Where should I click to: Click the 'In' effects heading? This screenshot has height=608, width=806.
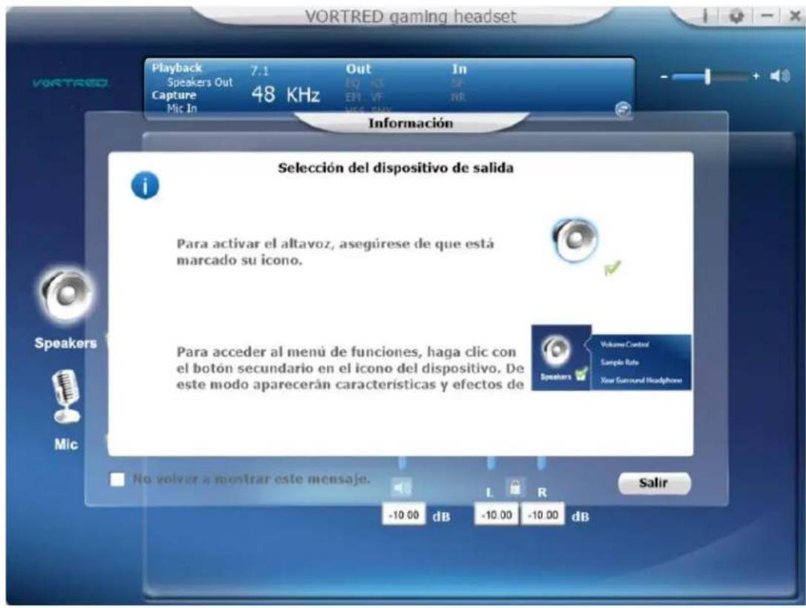pyautogui.click(x=459, y=69)
